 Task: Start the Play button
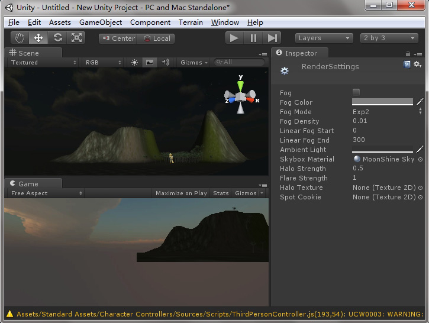click(234, 38)
